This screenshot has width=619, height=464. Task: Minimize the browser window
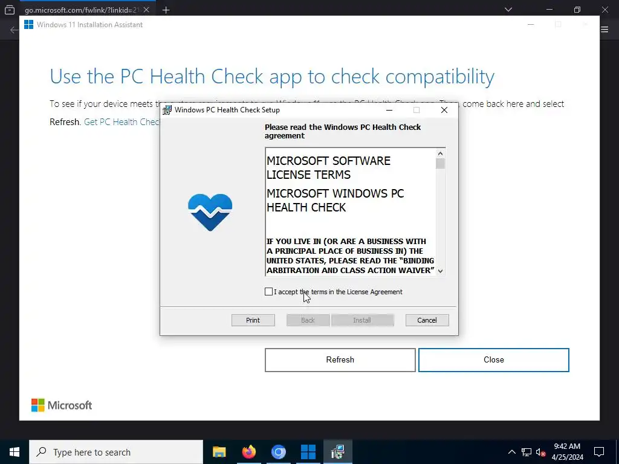pyautogui.click(x=549, y=10)
